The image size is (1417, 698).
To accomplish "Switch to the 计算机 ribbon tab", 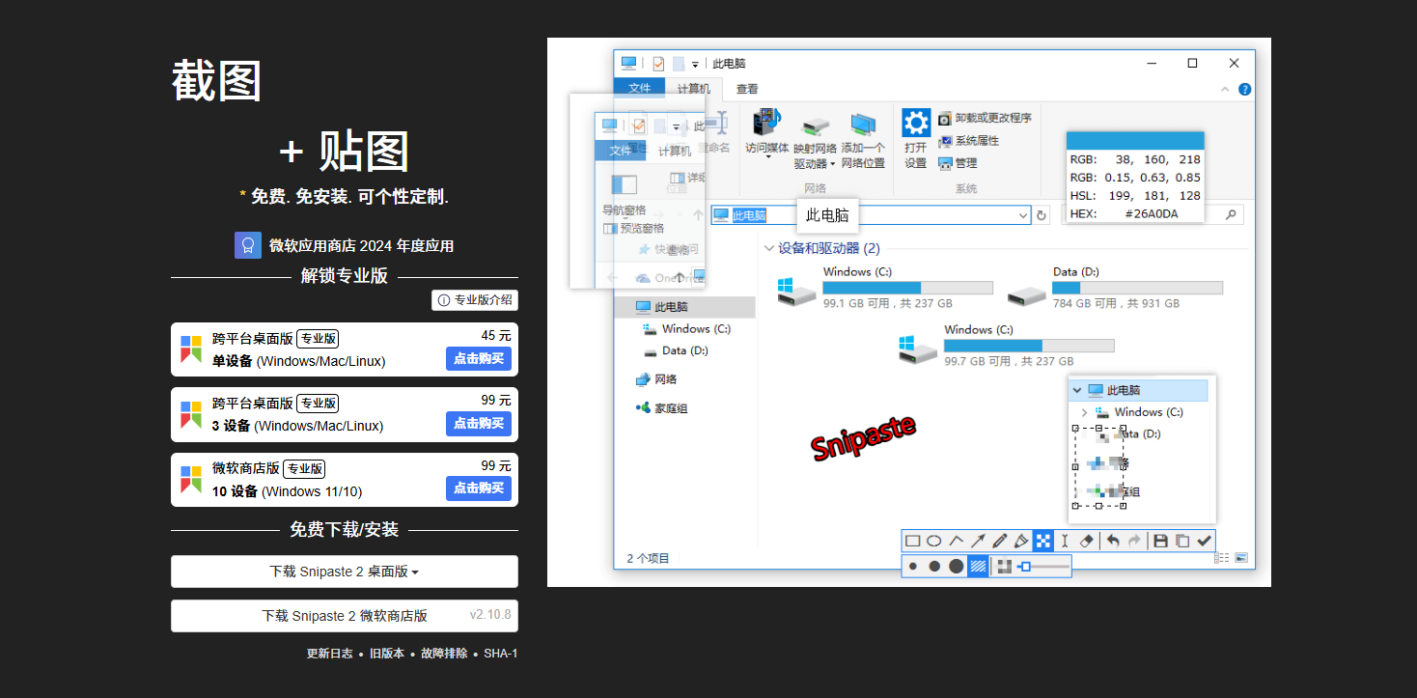I will click(x=693, y=89).
